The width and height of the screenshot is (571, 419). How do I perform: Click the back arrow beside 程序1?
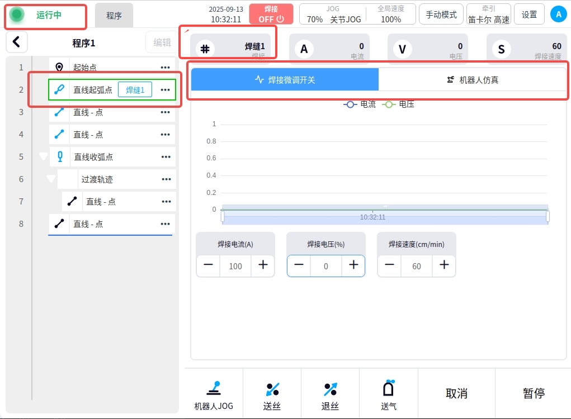pyautogui.click(x=17, y=42)
